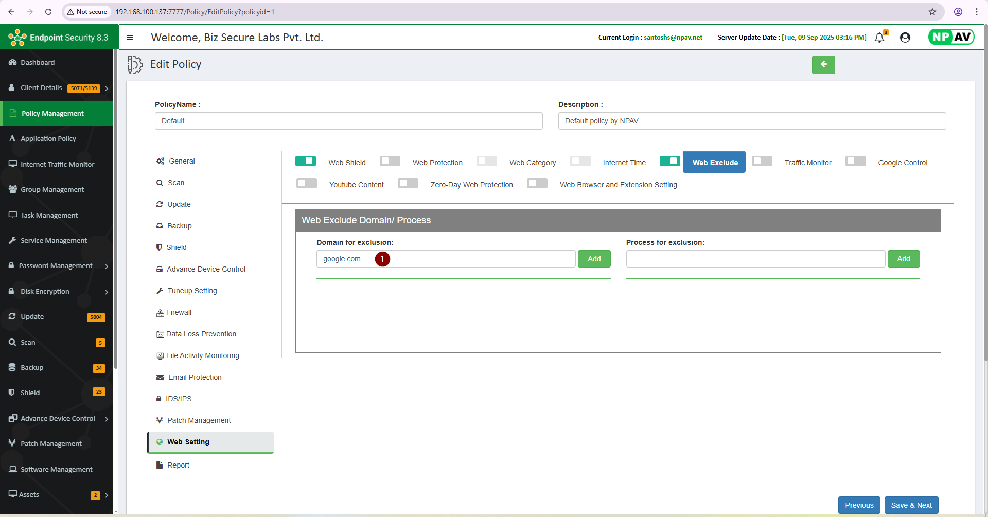Open the user profile account icon
988x517 pixels.
click(x=905, y=38)
